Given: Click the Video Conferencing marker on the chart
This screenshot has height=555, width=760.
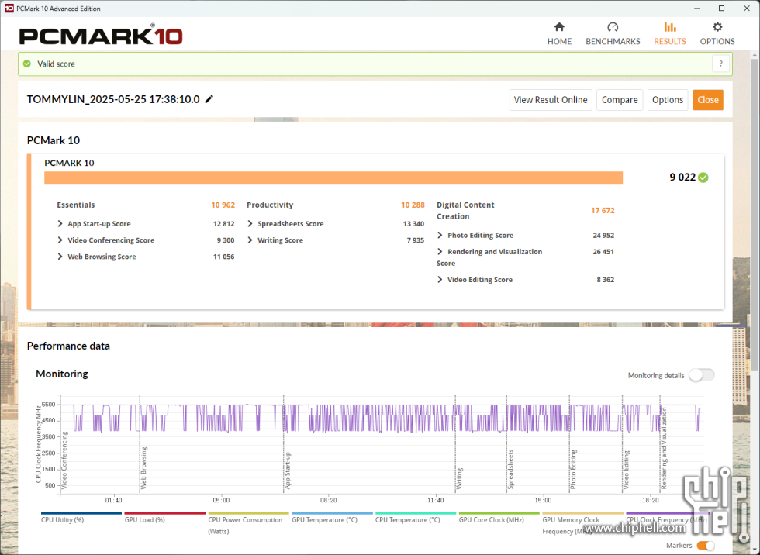Looking at the screenshot, I should point(64,460).
